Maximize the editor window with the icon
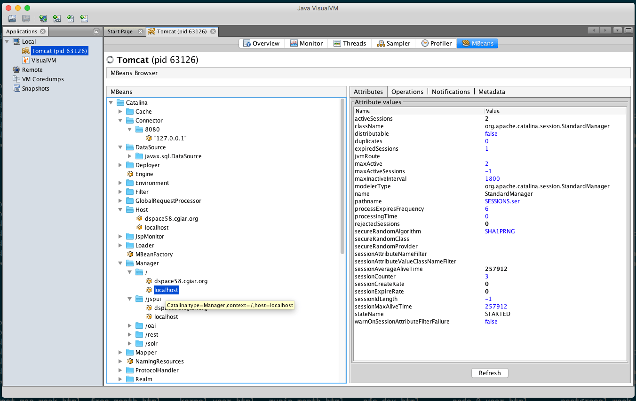This screenshot has height=401, width=636. [628, 31]
